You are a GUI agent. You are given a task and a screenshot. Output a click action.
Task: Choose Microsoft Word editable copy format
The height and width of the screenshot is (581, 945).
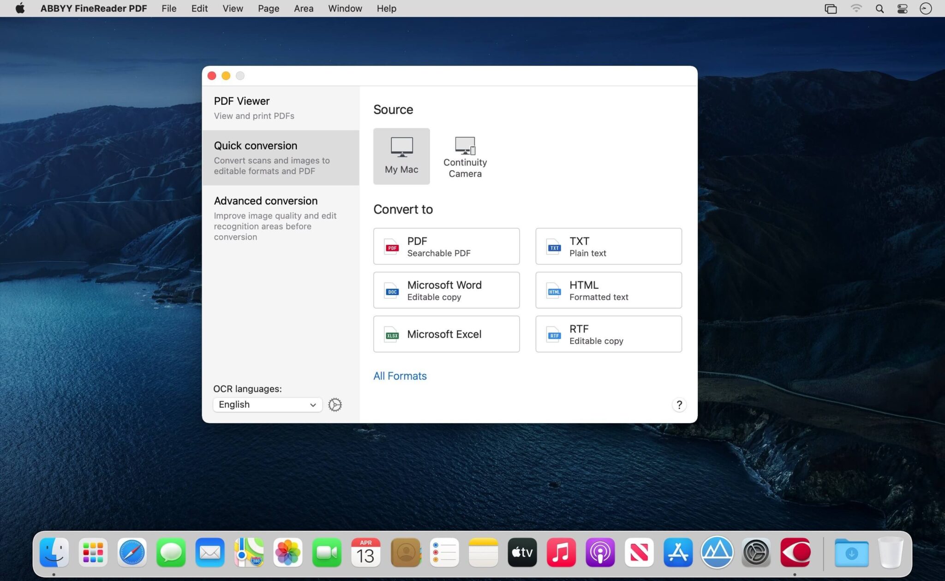point(446,290)
